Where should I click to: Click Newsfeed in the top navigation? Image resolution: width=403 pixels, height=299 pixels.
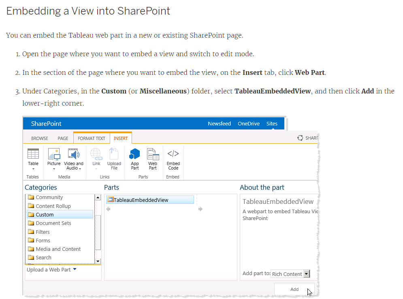point(219,123)
